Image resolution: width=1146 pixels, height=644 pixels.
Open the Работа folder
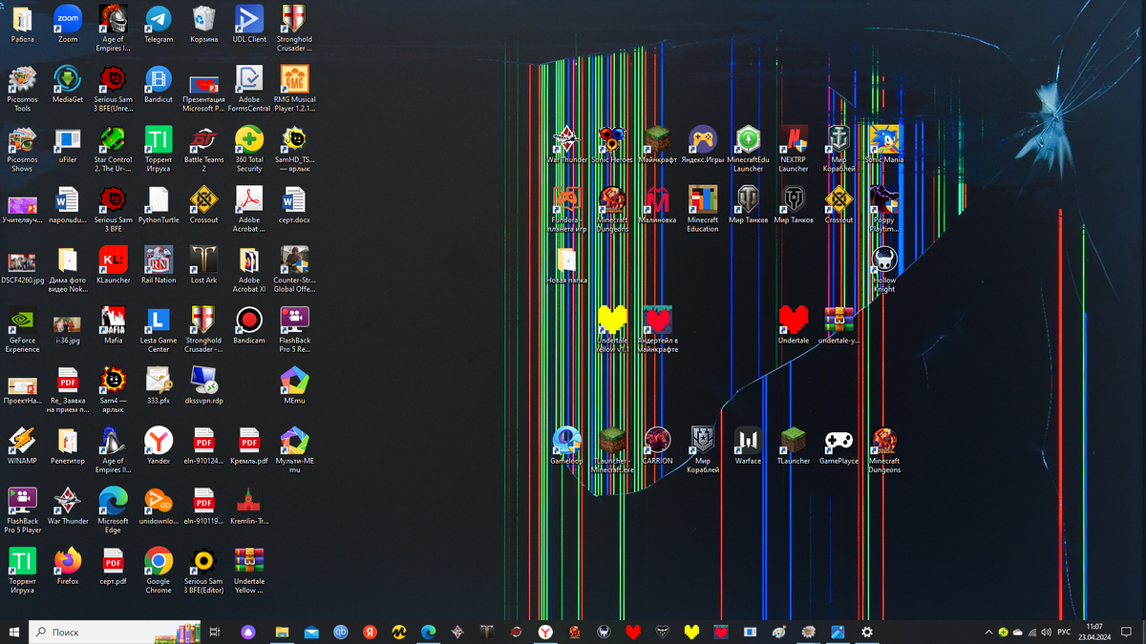[x=22, y=25]
